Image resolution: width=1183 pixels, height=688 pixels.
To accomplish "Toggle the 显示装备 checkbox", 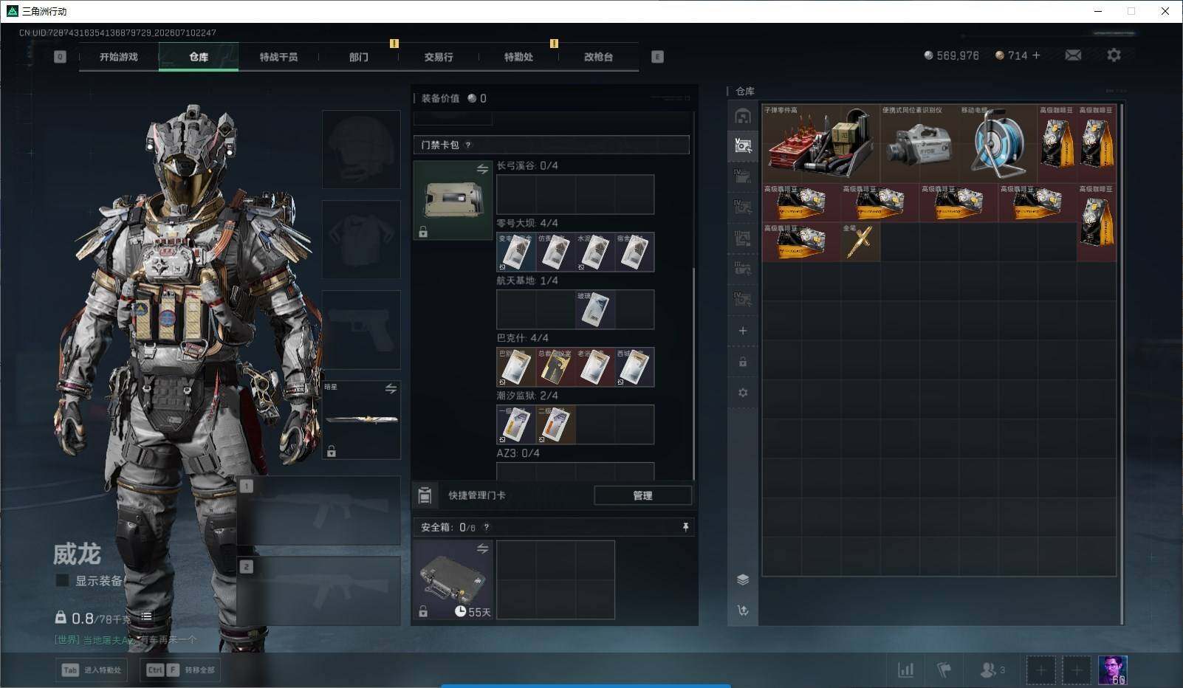I will pyautogui.click(x=63, y=580).
